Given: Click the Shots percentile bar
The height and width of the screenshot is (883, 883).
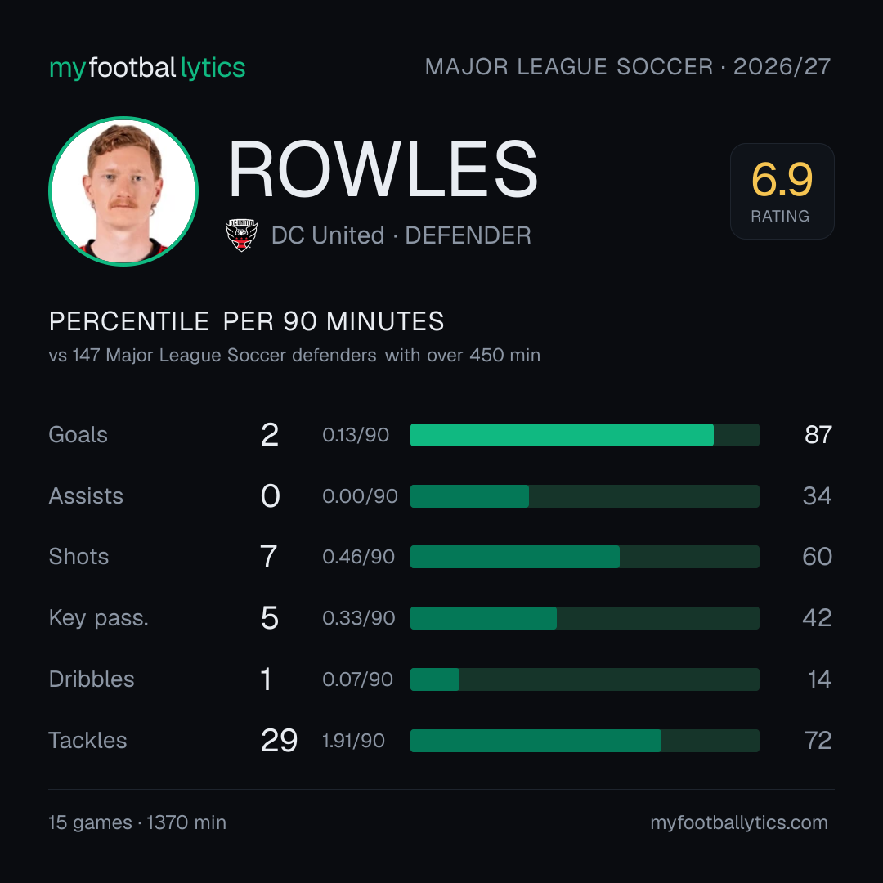Looking at the screenshot, I should (585, 557).
